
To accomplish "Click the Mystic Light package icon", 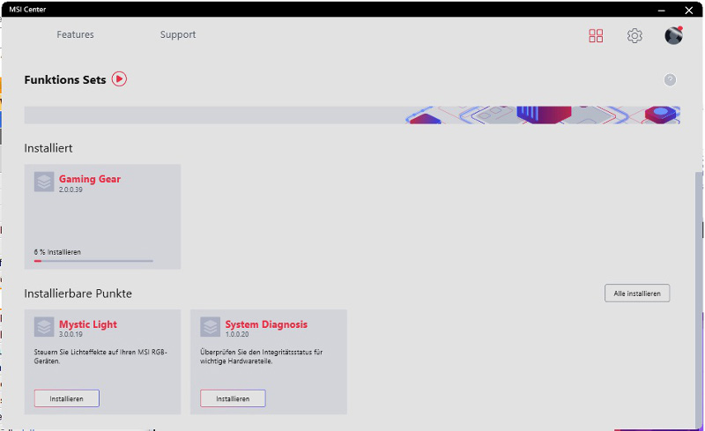I will (44, 327).
